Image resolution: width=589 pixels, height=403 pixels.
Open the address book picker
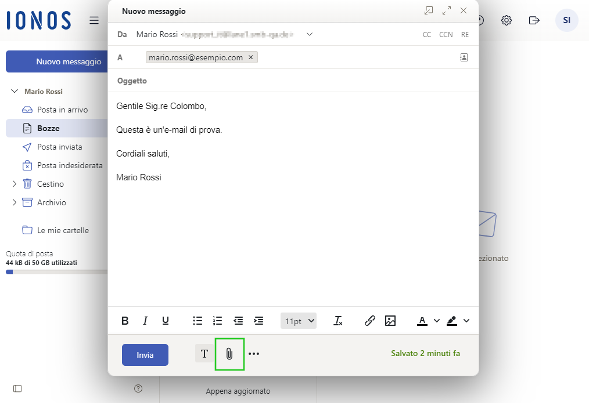(464, 57)
